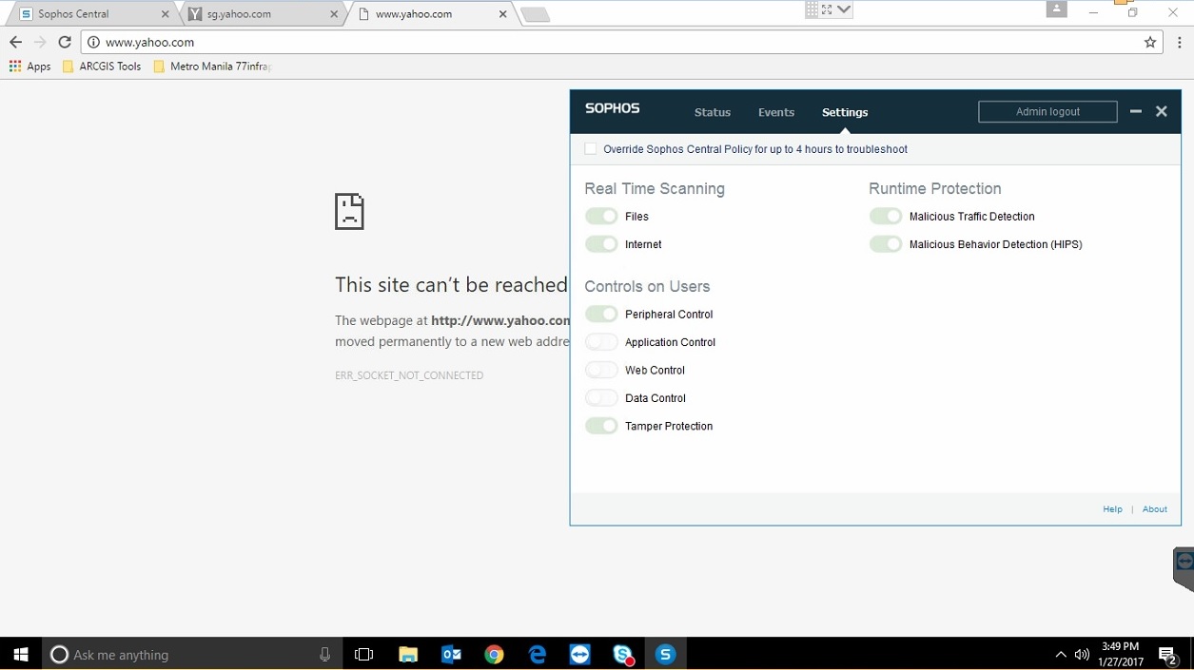The width and height of the screenshot is (1194, 670).
Task: Open the volume control
Action: [x=1082, y=654]
